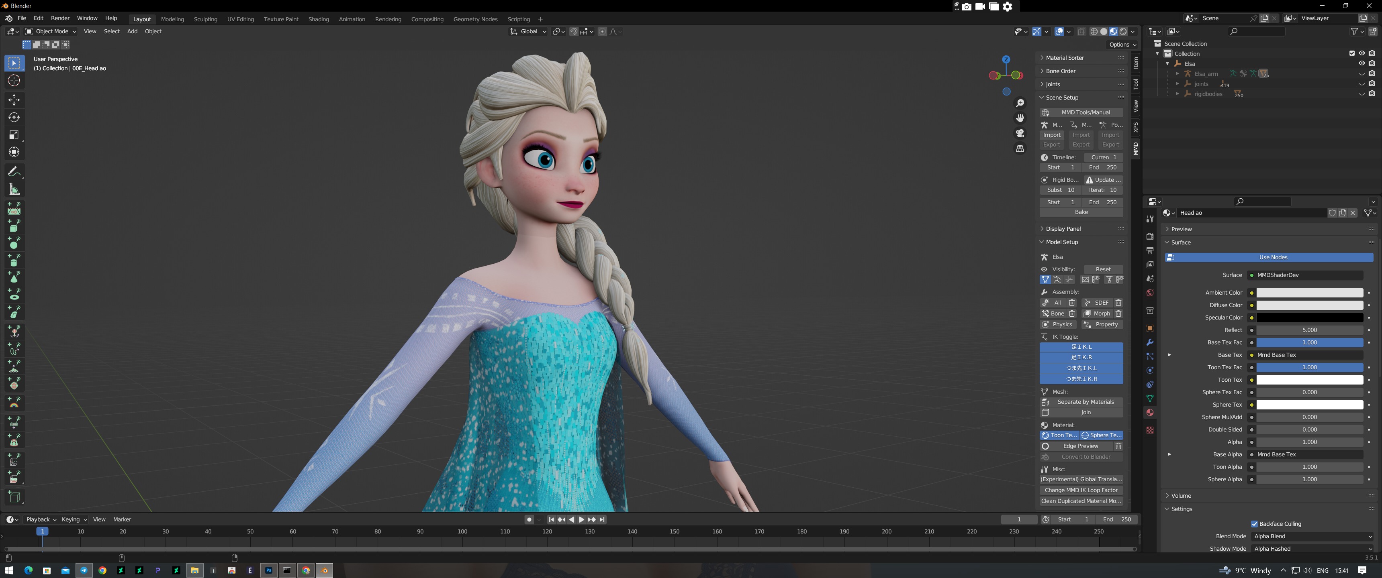This screenshot has height=578, width=1382.
Task: Open Modifier properties wrench tab
Action: 1150,342
